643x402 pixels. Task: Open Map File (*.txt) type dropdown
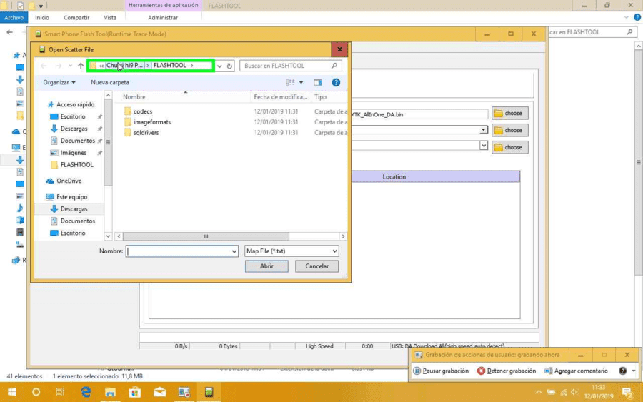click(291, 251)
